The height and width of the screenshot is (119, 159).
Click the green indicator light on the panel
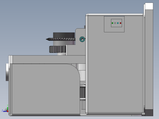coord(112,23)
